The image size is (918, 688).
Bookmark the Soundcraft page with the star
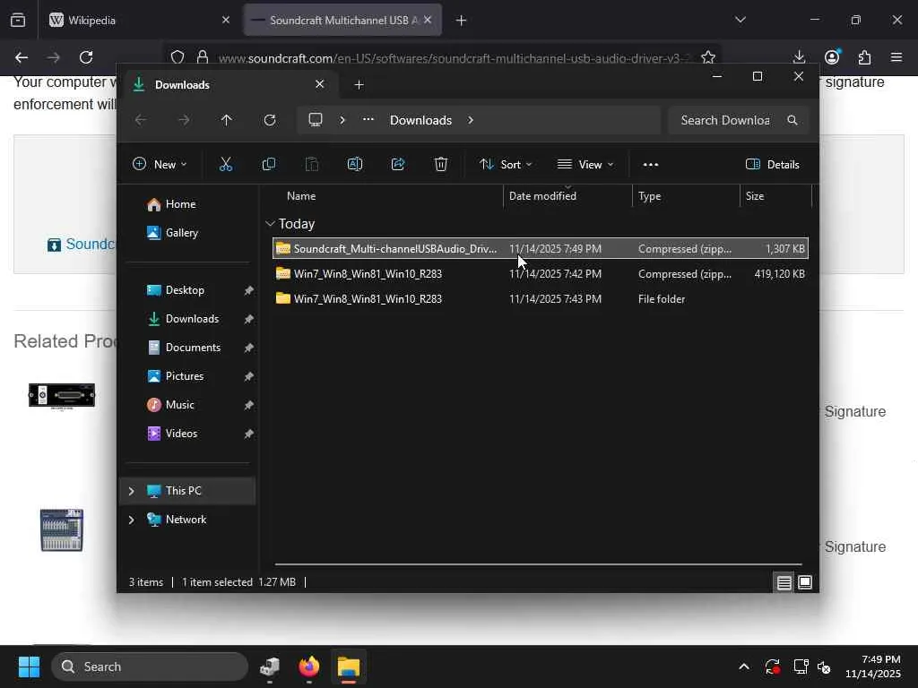[x=708, y=57]
